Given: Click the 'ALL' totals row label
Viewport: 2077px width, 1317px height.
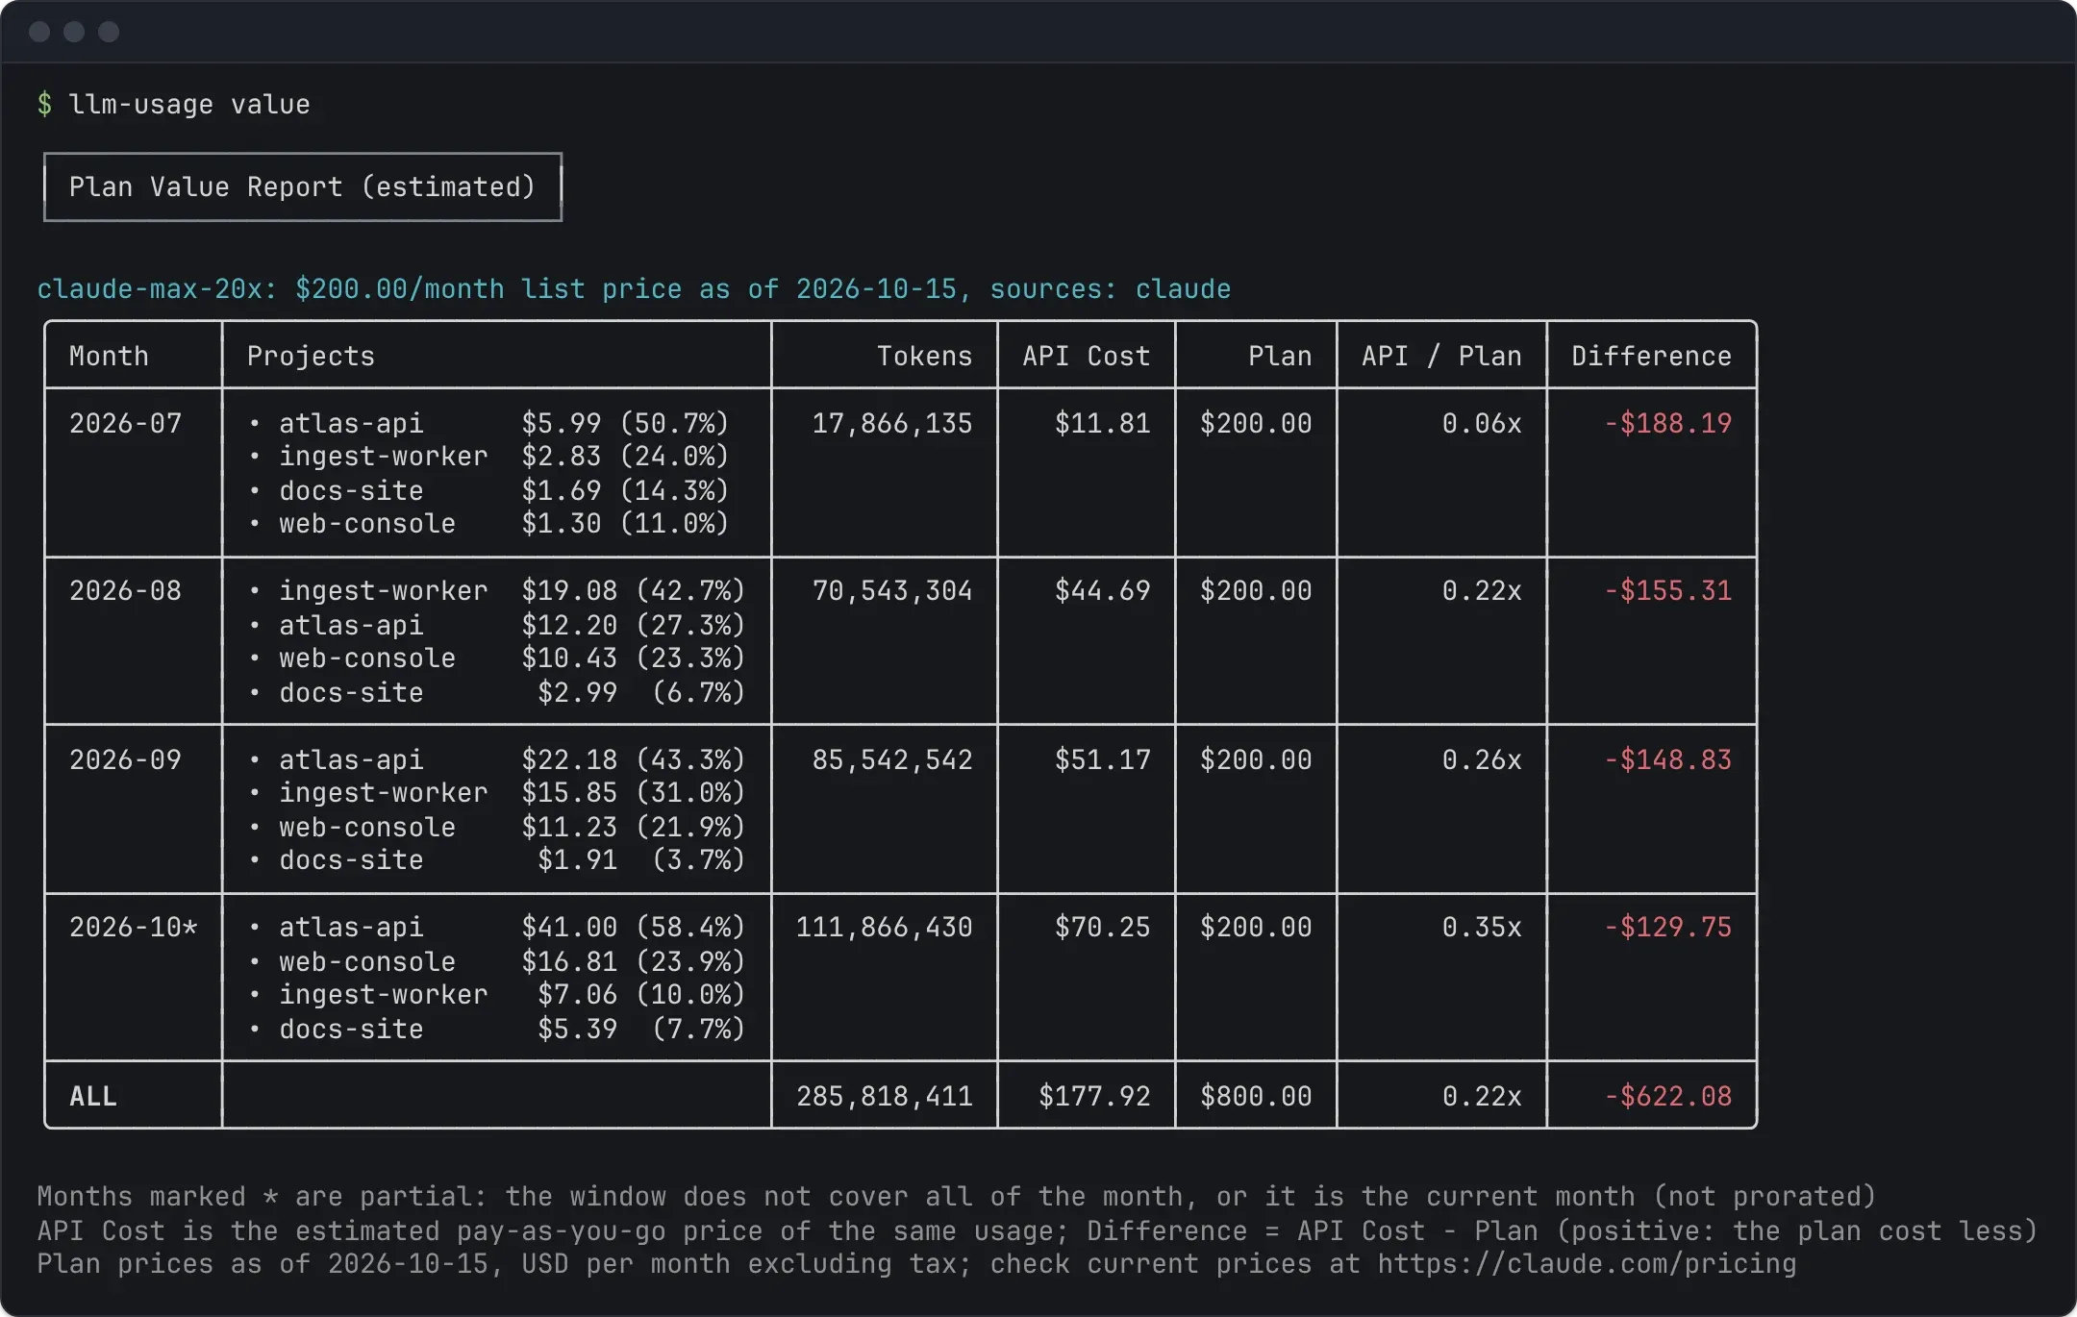Looking at the screenshot, I should (93, 1096).
